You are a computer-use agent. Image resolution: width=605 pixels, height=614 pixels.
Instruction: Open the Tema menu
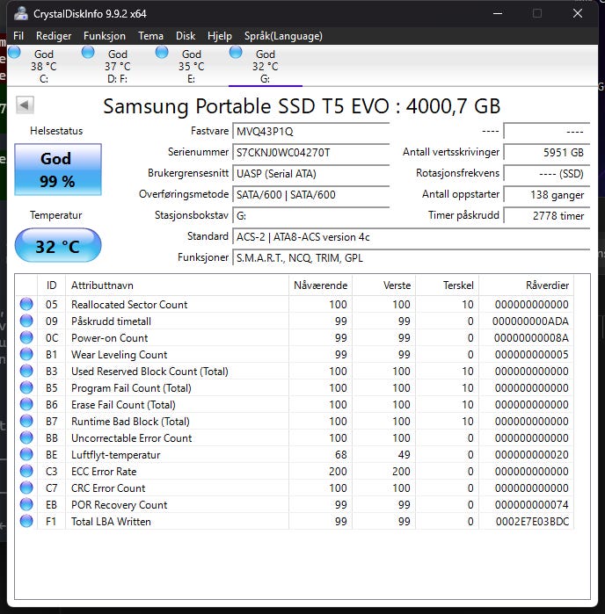point(150,36)
